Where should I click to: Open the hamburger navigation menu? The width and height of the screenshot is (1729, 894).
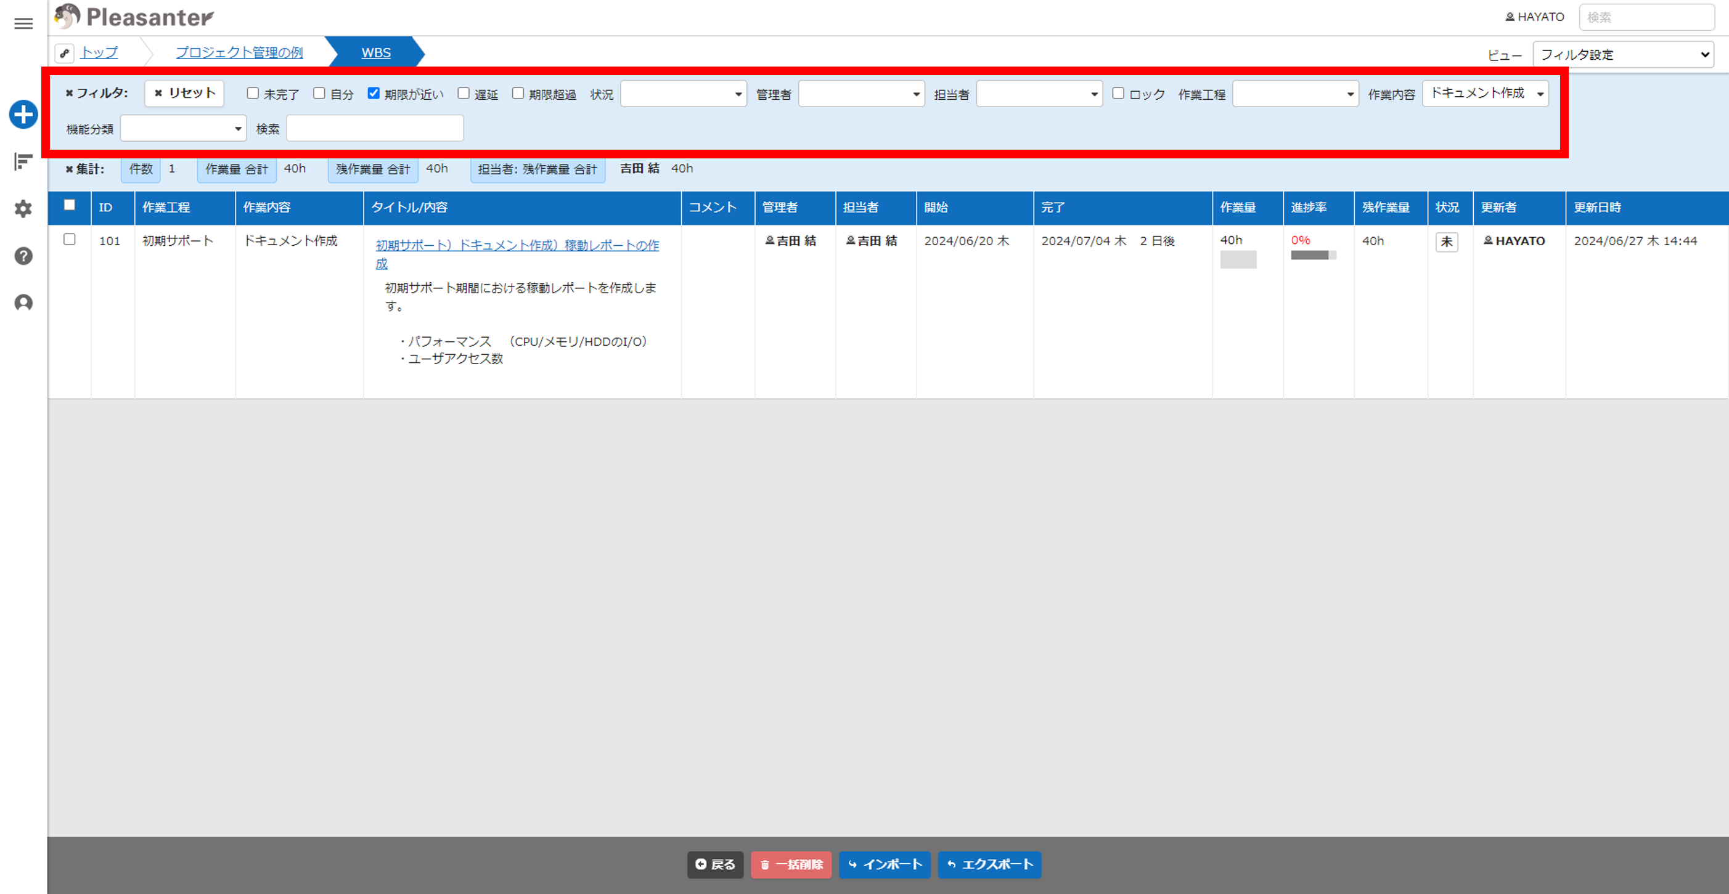pyautogui.click(x=23, y=23)
